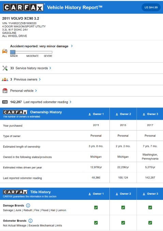Click Owner 2 odometer reading 100,124
The height and width of the screenshot is (231, 163).
click(123, 178)
